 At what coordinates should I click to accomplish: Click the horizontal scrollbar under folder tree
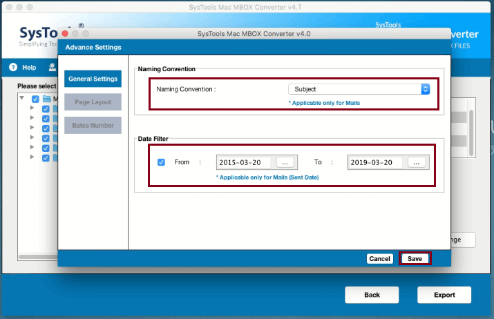[x=39, y=257]
